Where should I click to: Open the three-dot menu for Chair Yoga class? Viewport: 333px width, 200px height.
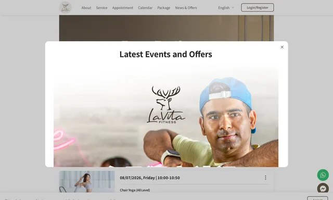click(265, 178)
